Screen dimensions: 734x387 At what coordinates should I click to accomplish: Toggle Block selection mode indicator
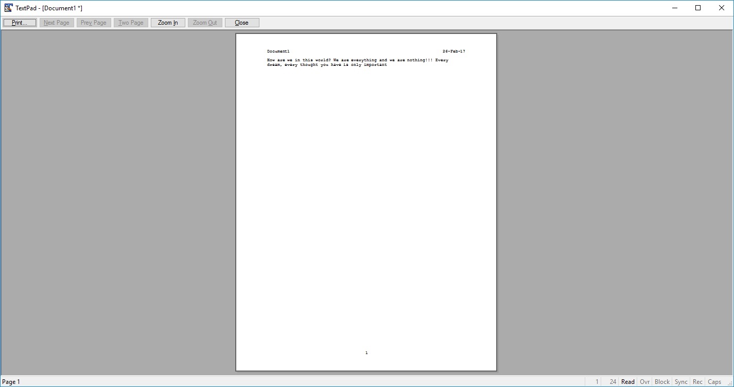(661, 381)
